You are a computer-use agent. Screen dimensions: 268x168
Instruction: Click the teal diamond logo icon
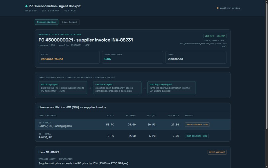click(x=26, y=6)
